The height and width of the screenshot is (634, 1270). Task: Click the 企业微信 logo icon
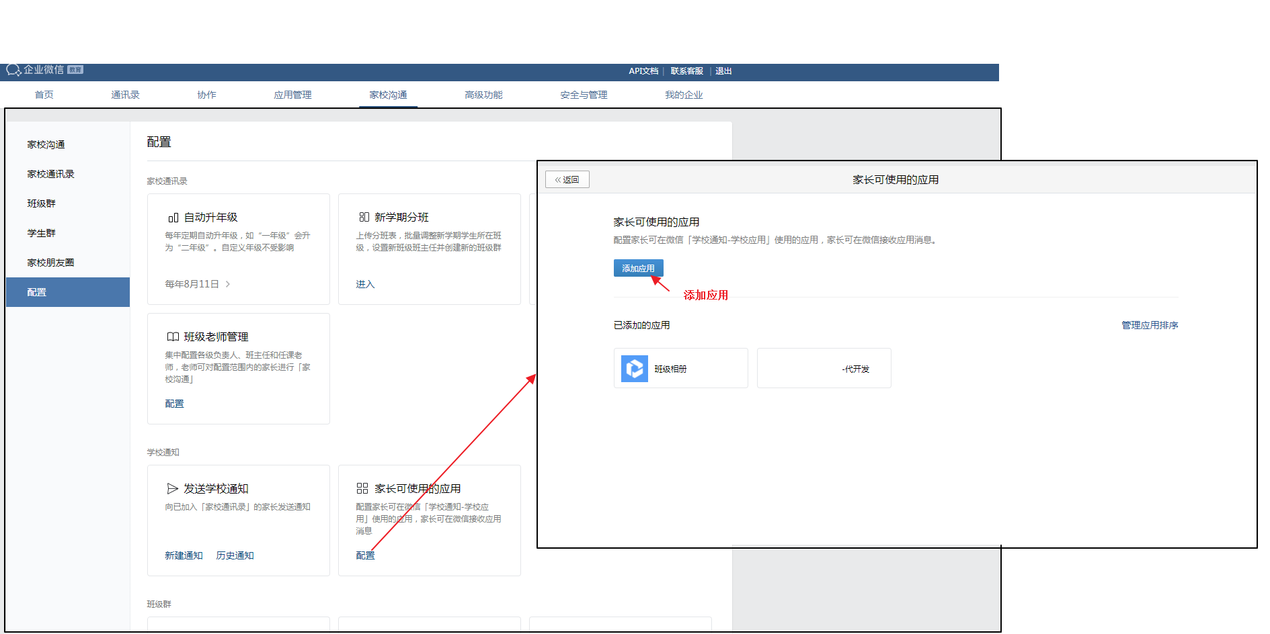(13, 70)
